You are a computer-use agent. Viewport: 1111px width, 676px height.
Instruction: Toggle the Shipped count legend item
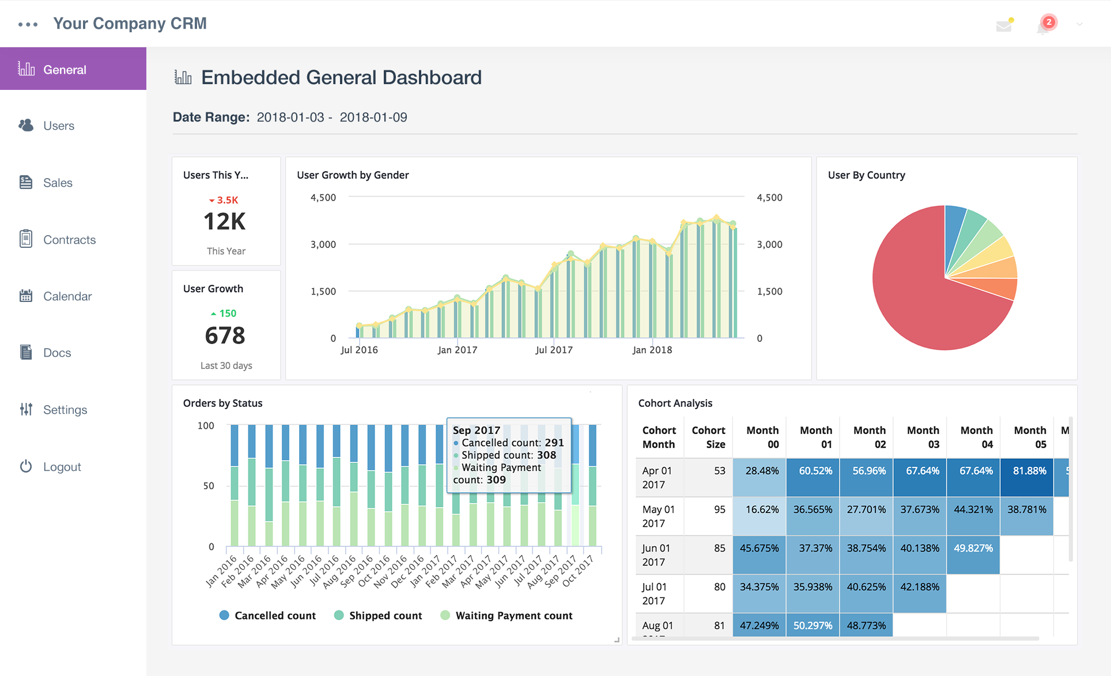click(x=377, y=615)
